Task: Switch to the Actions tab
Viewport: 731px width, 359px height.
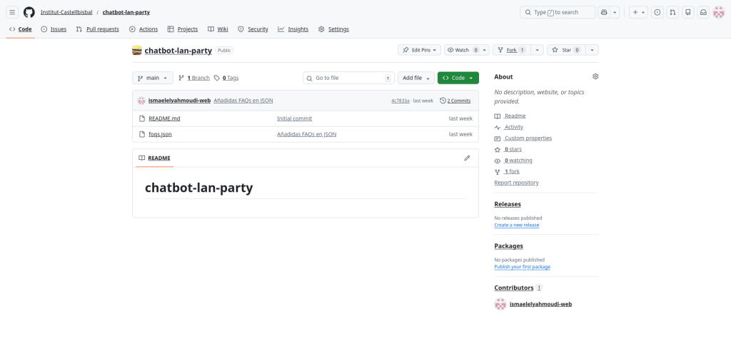Action: pyautogui.click(x=143, y=29)
